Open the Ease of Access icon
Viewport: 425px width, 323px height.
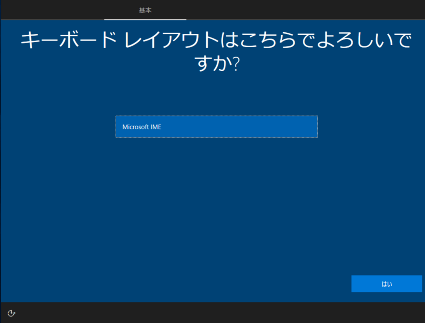tap(11, 313)
